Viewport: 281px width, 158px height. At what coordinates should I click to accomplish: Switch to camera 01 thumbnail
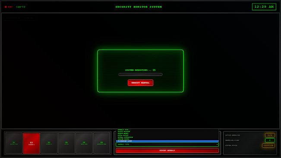coord(14,143)
